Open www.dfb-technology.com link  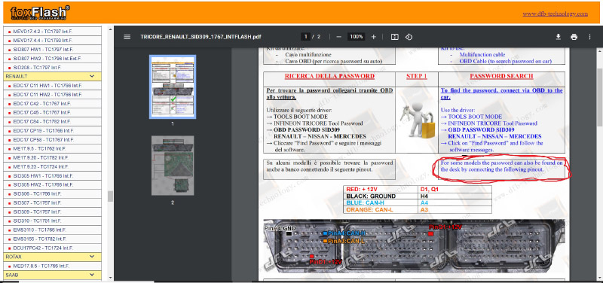coord(555,14)
